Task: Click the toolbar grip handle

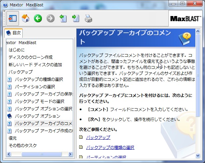Action: pyautogui.click(x=4, y=18)
